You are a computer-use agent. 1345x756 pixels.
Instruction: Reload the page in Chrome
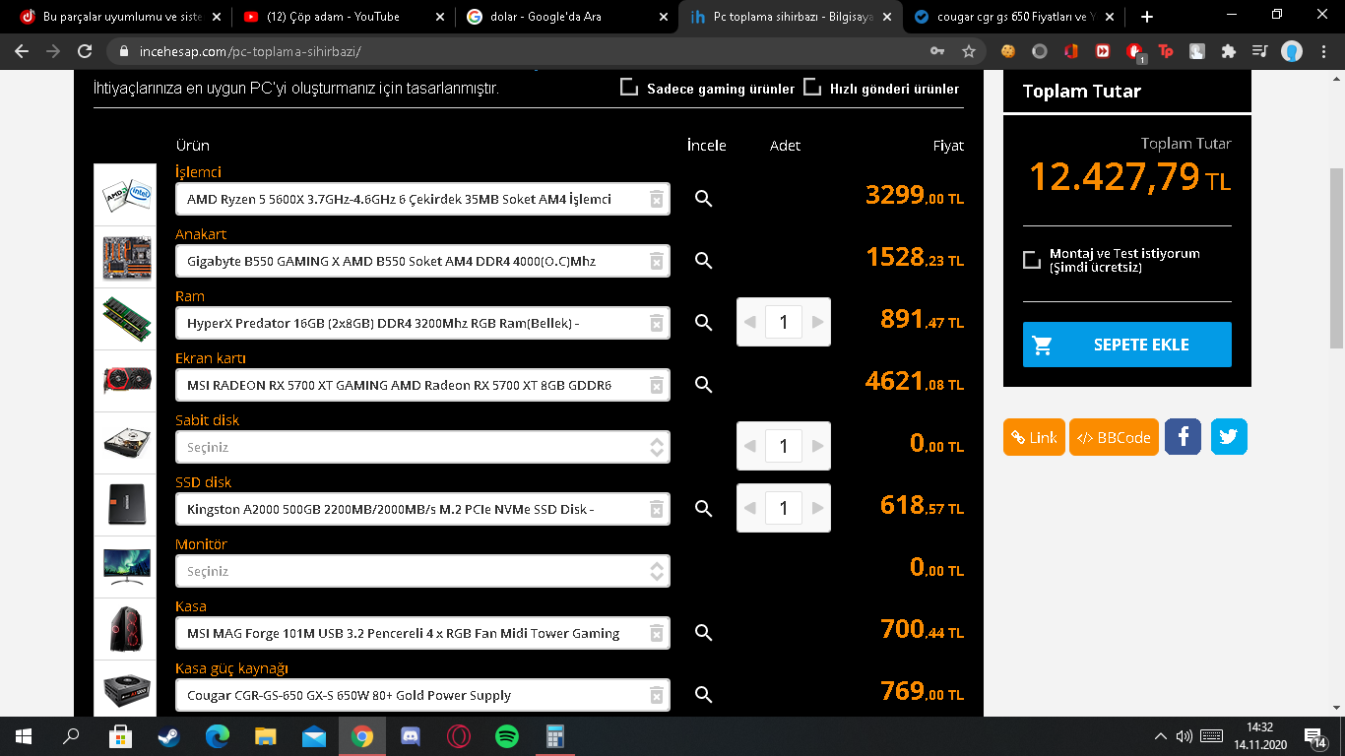pyautogui.click(x=85, y=51)
